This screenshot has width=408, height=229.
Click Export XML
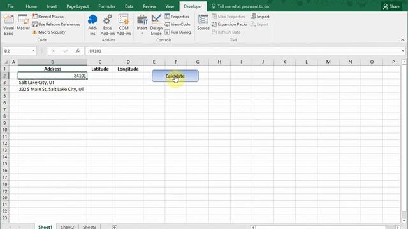259,24
